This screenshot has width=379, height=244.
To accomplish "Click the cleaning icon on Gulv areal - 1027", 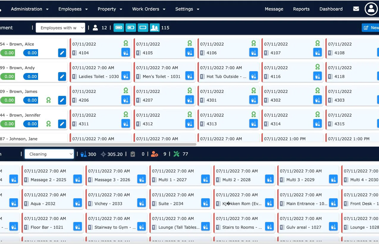I will click(333, 227).
